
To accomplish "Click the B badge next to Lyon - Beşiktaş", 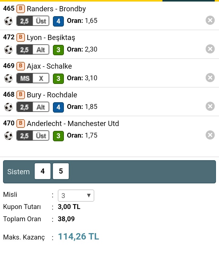I will (x=20, y=38).
